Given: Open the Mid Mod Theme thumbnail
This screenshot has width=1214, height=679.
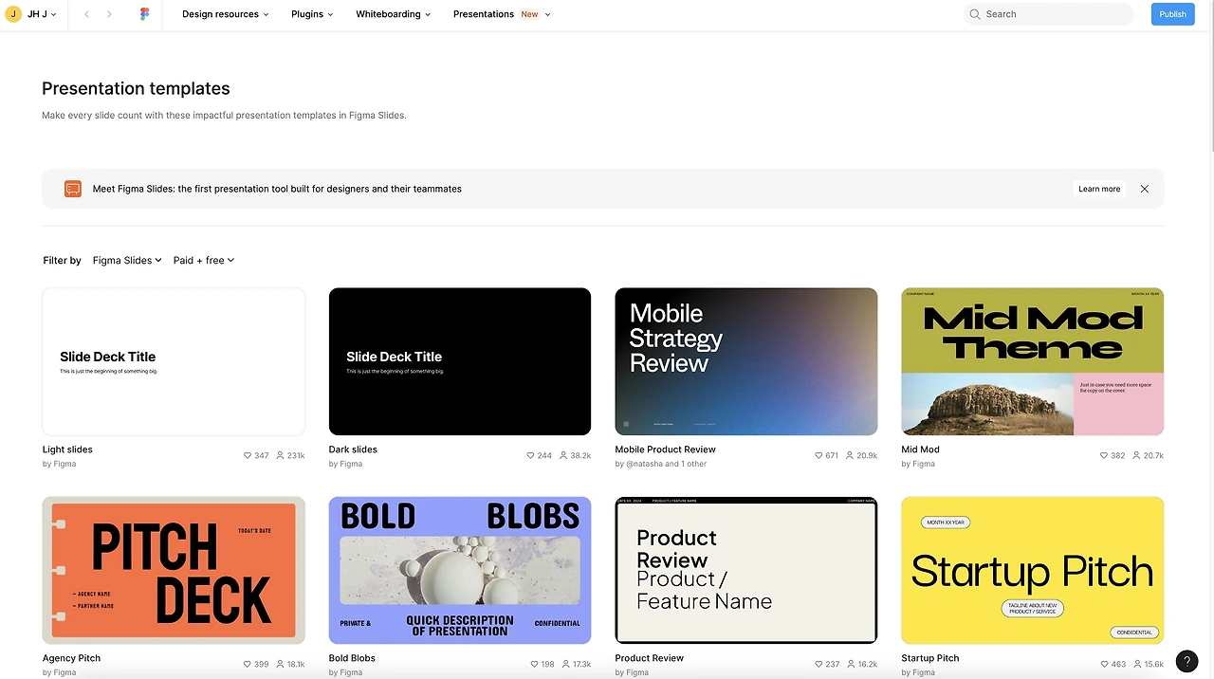Looking at the screenshot, I should coord(1032,361).
